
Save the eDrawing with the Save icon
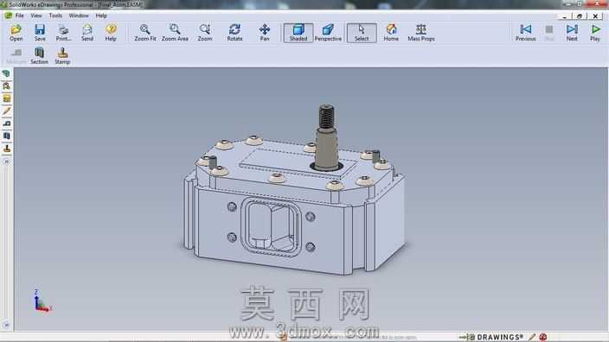(x=40, y=33)
